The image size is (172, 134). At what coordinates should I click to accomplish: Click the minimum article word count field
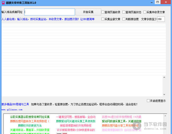161,19
